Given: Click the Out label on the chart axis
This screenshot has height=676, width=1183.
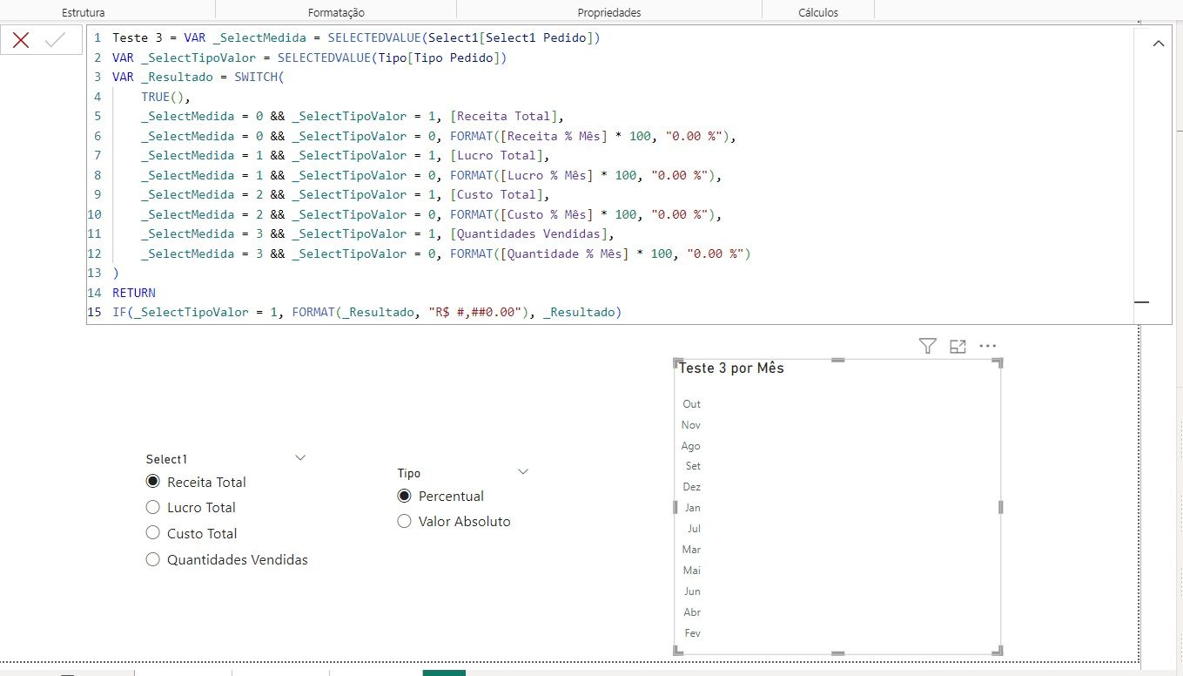Looking at the screenshot, I should tap(691, 404).
